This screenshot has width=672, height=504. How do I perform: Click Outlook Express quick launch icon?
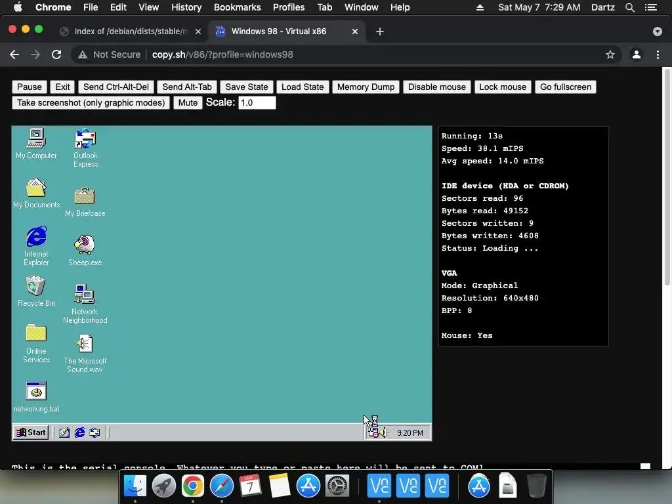coord(94,432)
